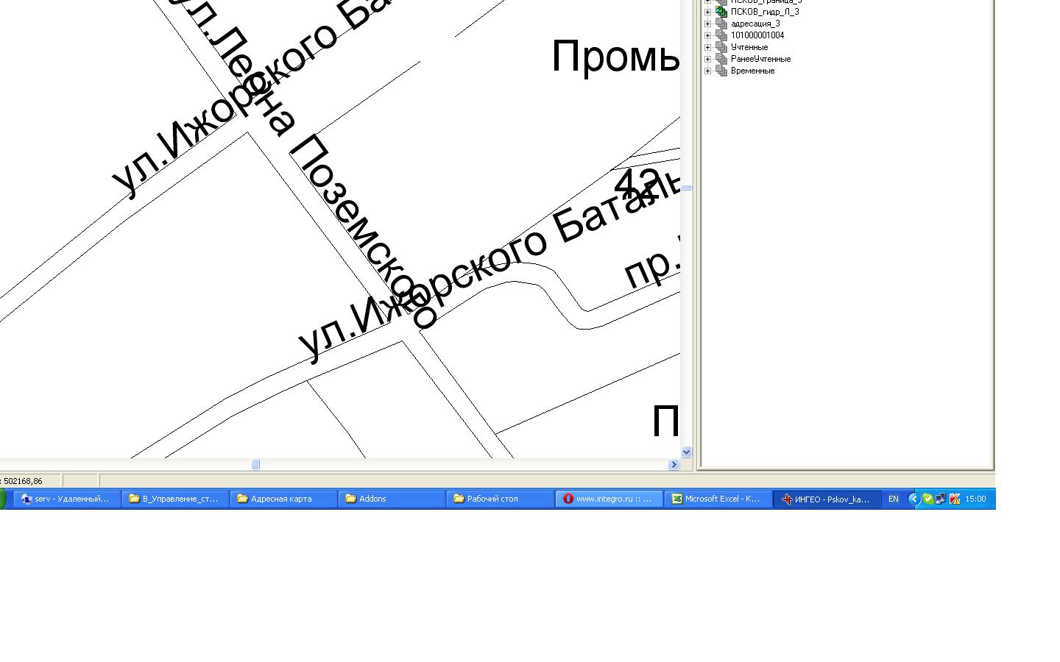
Task: Click the 15:00 system clock
Action: (975, 499)
